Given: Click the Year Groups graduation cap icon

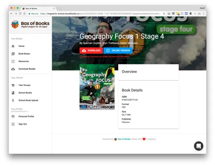Looking at the screenshot, I should [13, 85].
